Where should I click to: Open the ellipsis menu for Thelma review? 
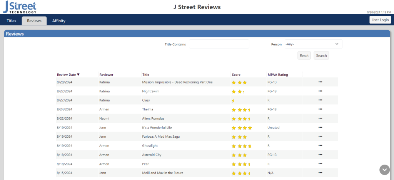[320, 109]
